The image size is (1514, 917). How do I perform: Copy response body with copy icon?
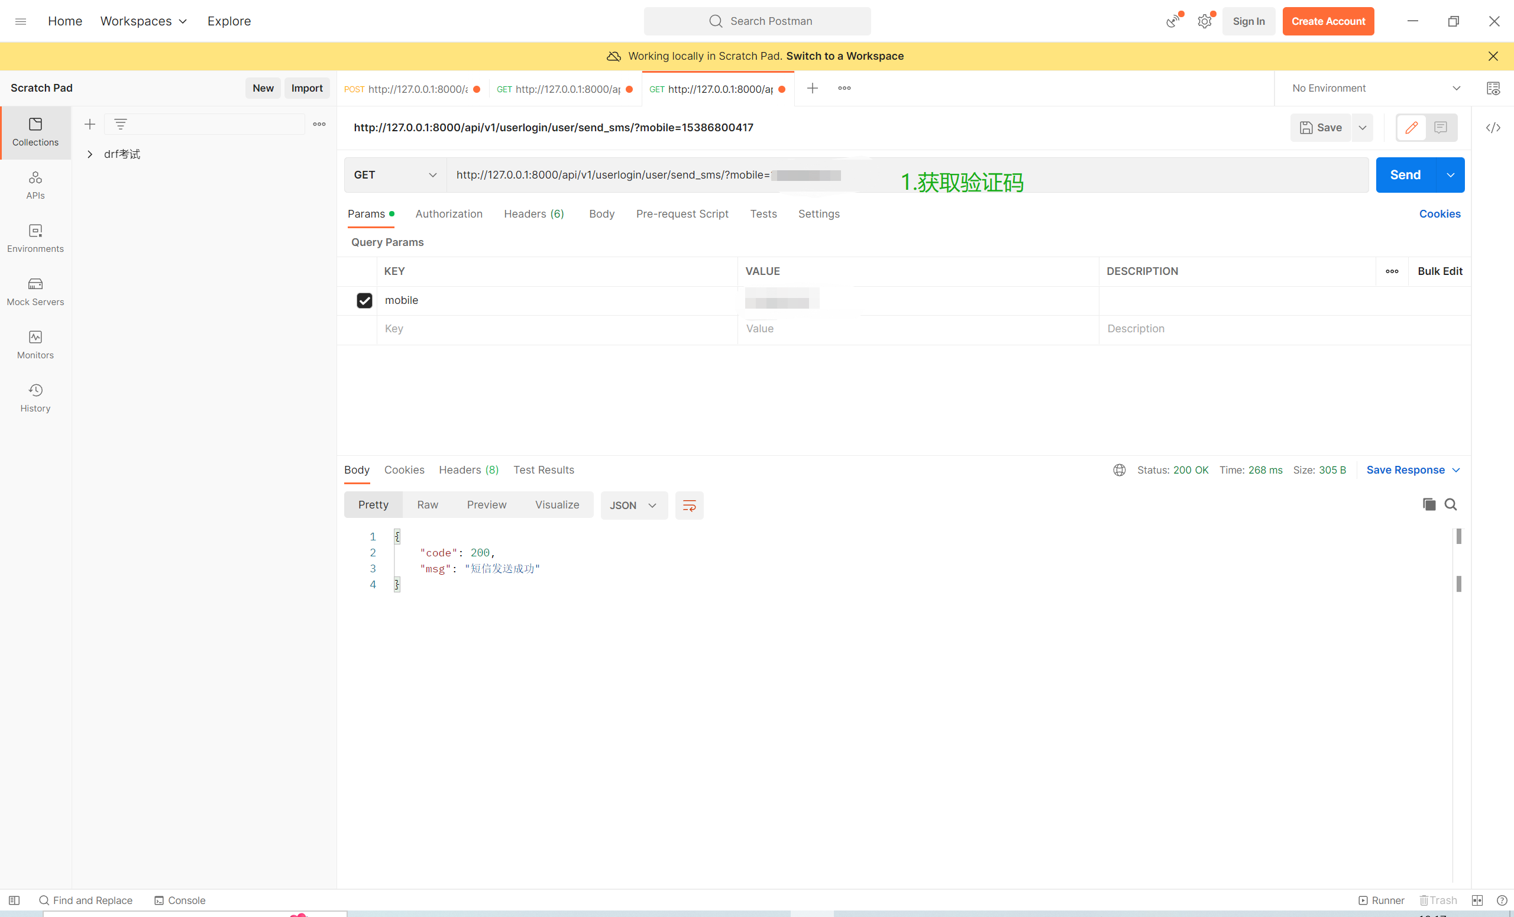click(x=1429, y=504)
